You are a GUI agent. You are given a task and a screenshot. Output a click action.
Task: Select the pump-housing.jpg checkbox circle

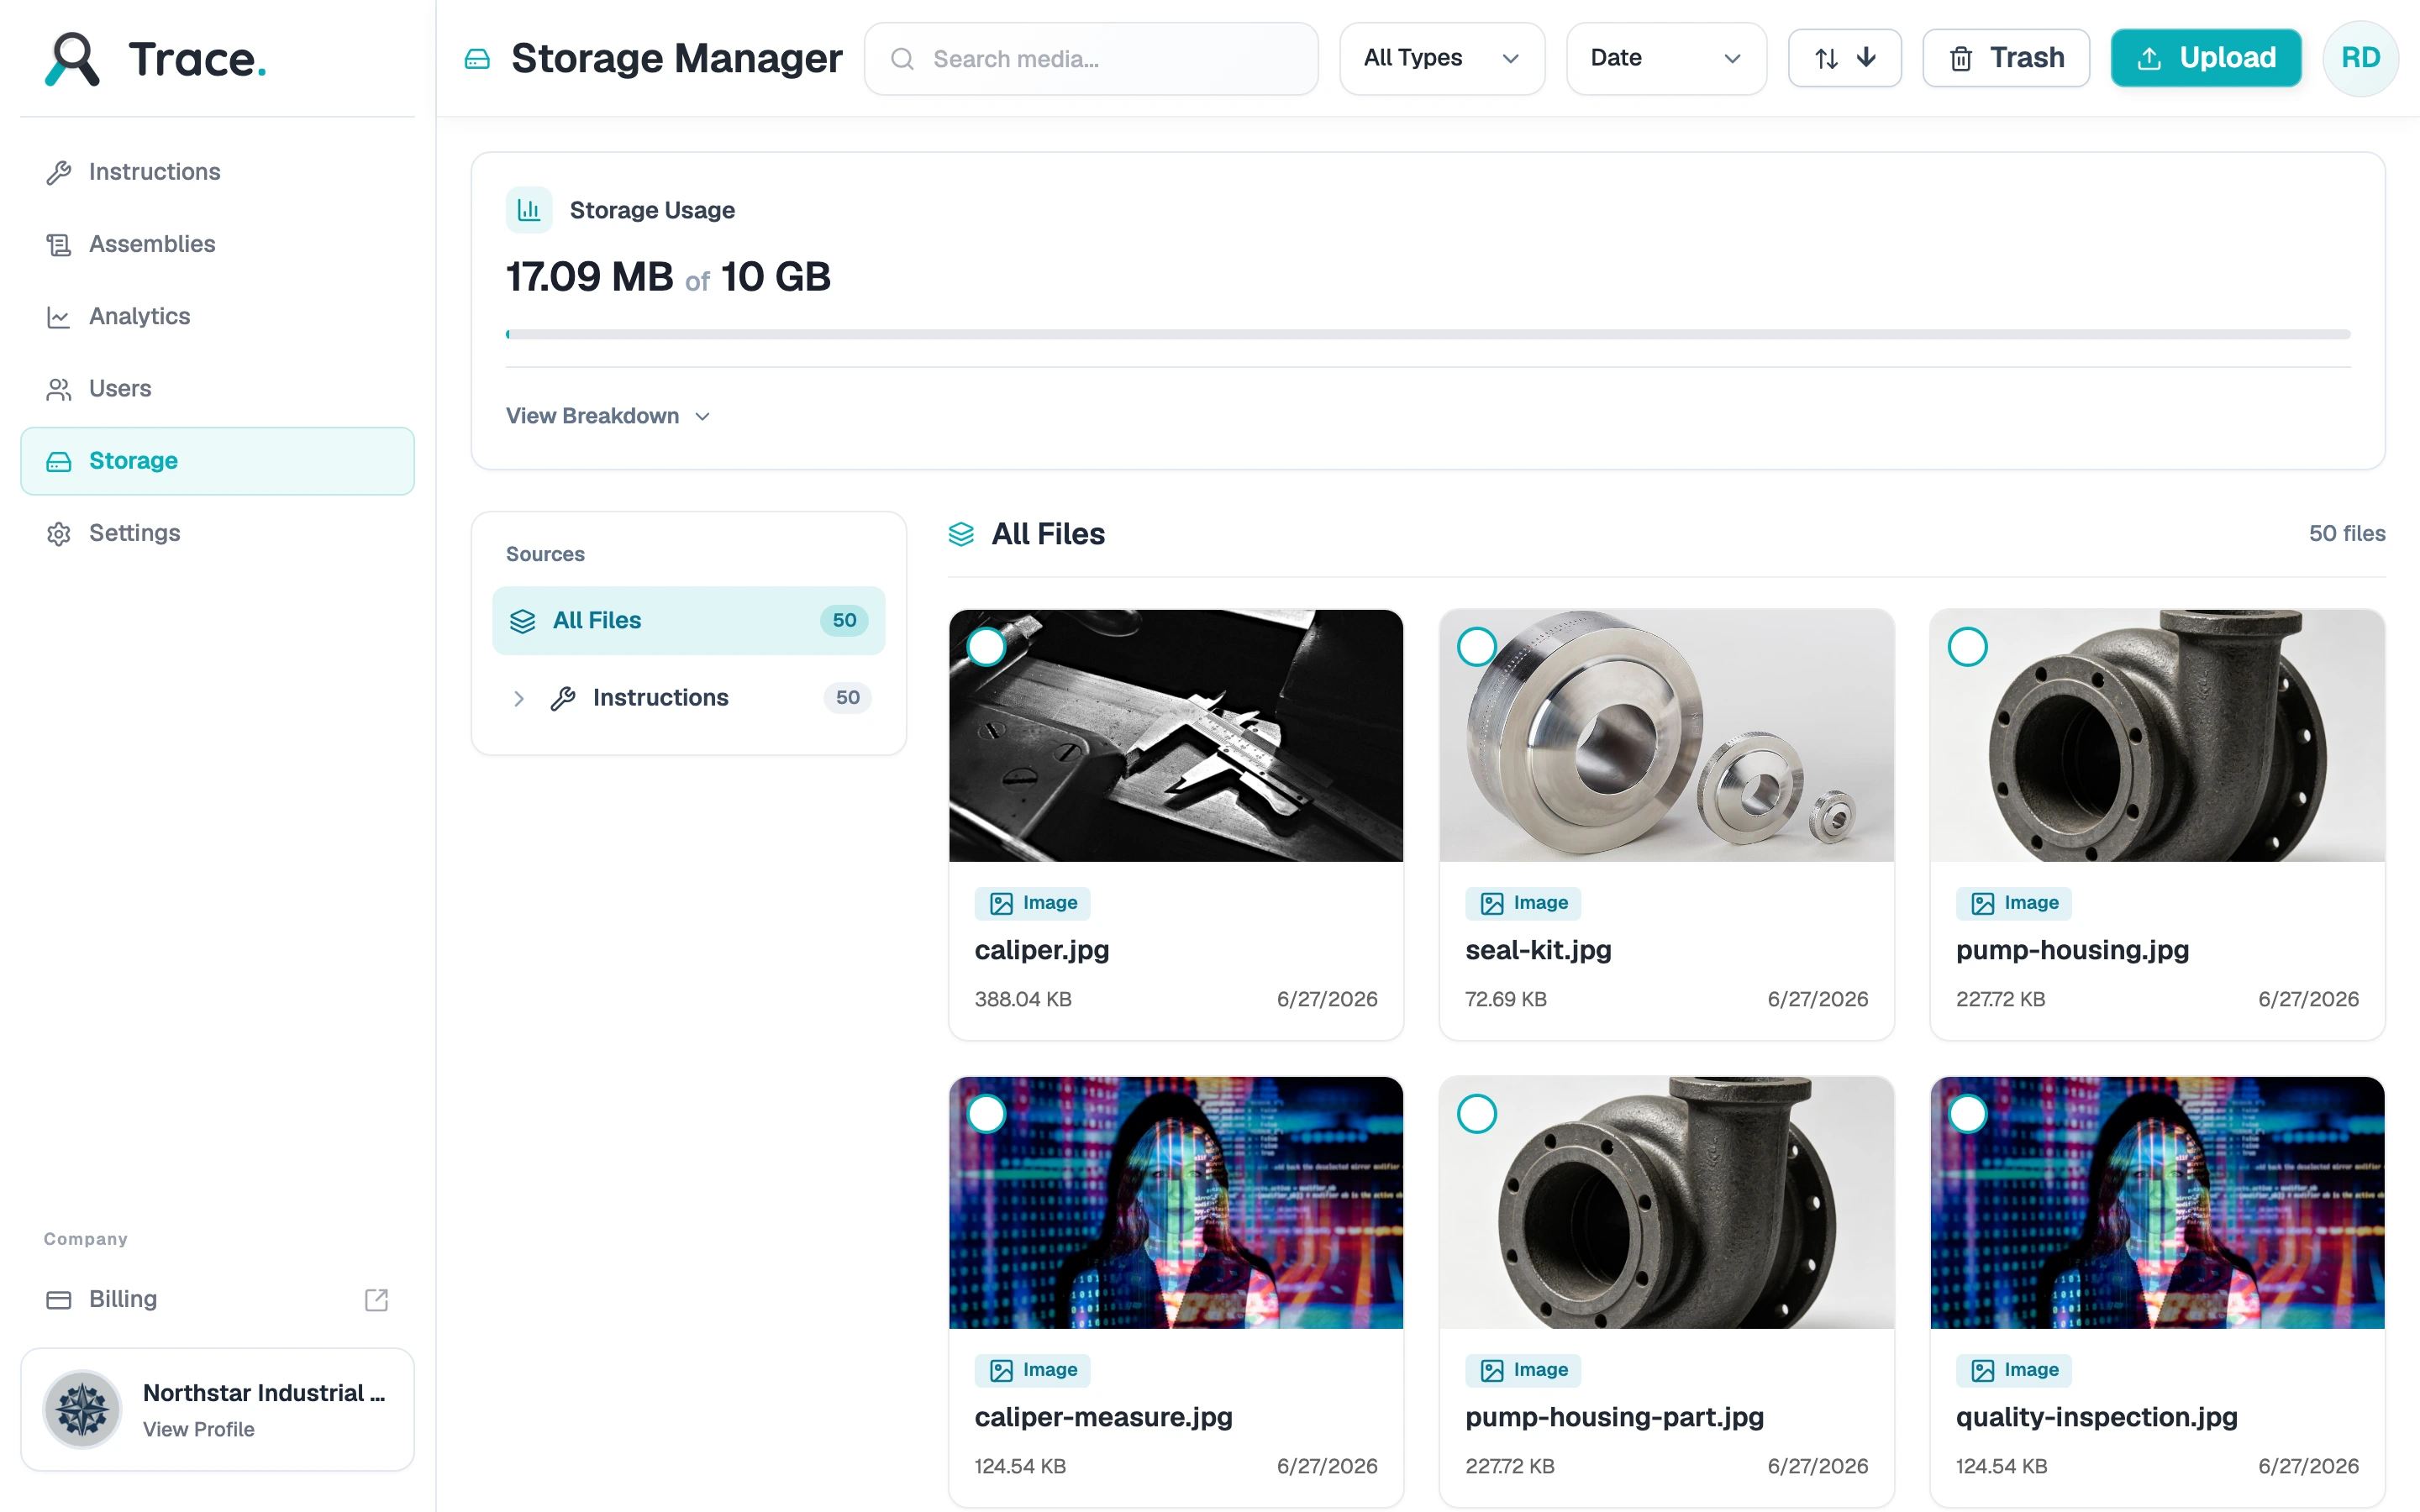click(x=1967, y=647)
